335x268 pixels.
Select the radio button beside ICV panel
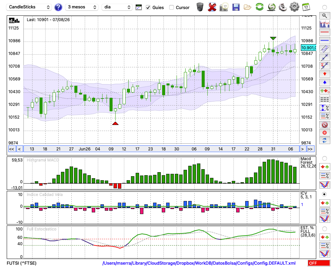coord(324,194)
